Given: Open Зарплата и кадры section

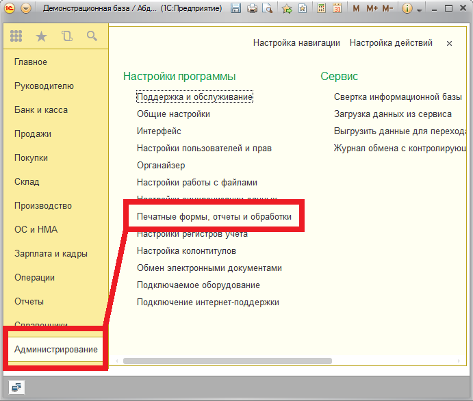Looking at the screenshot, I should tap(51, 254).
